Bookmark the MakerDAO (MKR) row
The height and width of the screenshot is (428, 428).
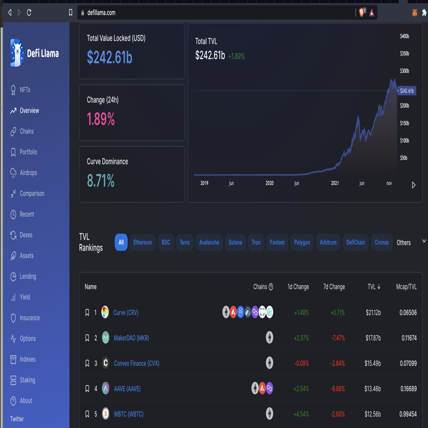[x=87, y=338]
